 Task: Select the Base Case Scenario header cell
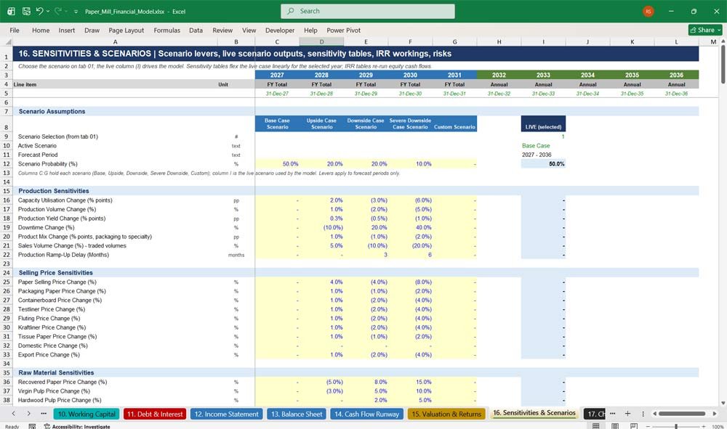pyautogui.click(x=277, y=123)
